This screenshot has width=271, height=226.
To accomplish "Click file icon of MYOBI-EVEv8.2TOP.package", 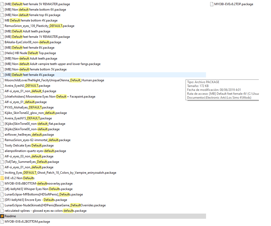I will tap(212, 4).
